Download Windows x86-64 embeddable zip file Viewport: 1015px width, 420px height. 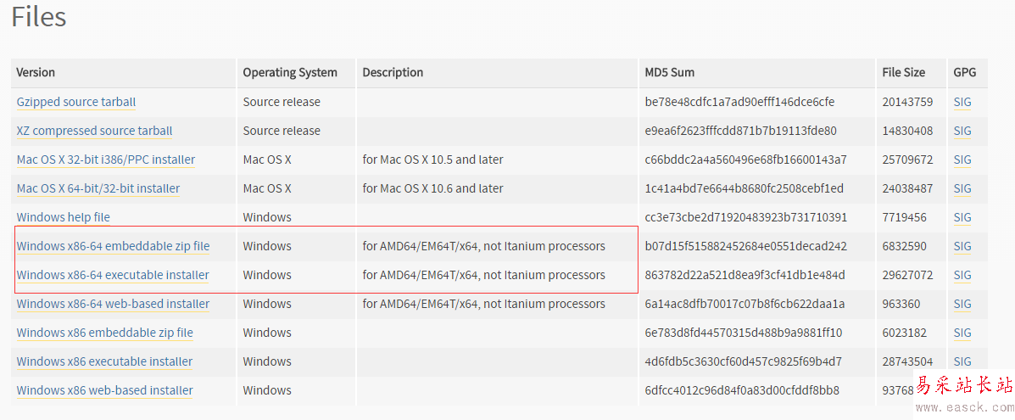click(x=113, y=246)
